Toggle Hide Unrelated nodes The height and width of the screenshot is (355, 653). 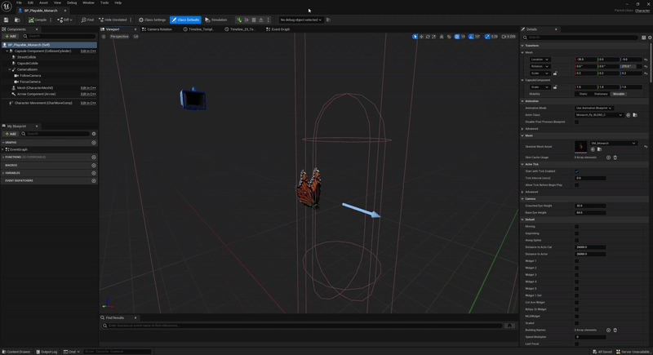[113, 20]
